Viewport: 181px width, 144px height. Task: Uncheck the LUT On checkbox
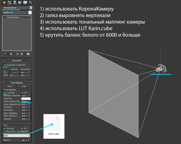pyautogui.click(x=22, y=128)
